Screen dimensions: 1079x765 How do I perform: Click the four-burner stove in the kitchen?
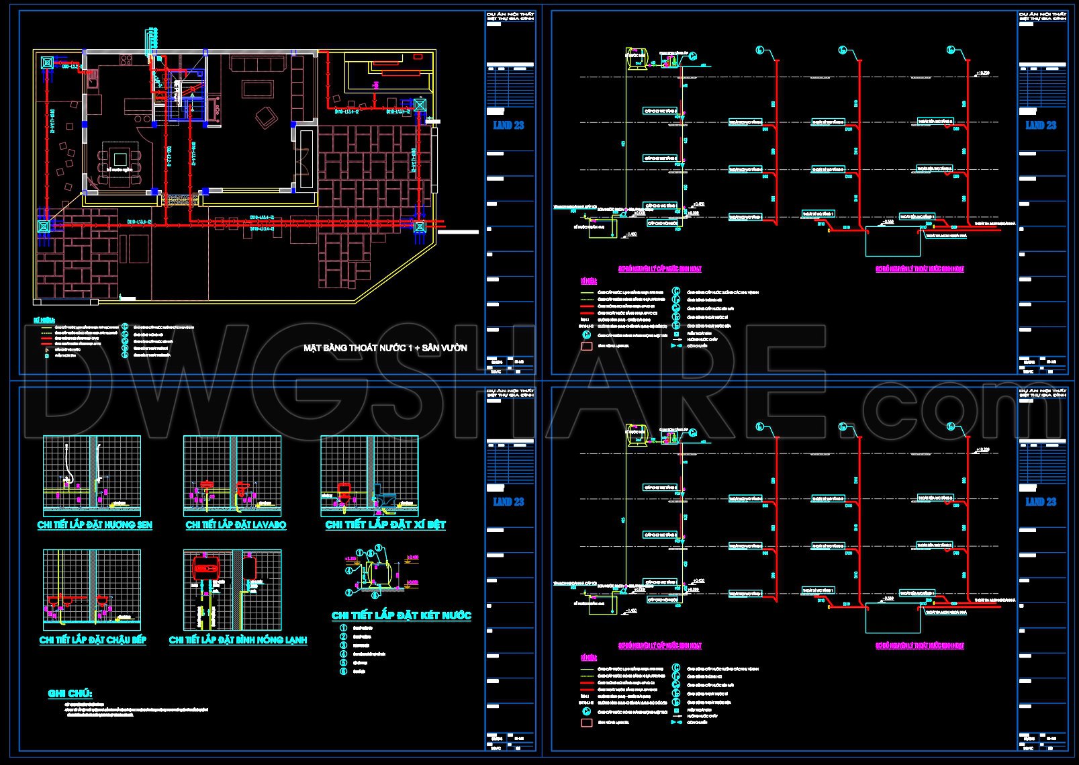(126, 60)
